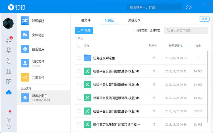Viewport: 213px width, 133px height.
Task: Expand the circular more-options icon at sidebar bottom
Action: [9, 127]
